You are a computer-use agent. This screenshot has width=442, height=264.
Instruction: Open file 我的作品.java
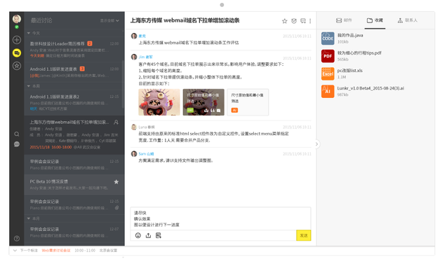click(x=350, y=36)
